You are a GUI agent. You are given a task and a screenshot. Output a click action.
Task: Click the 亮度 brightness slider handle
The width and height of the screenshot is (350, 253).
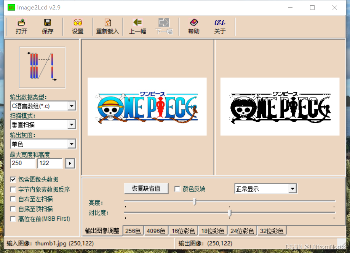[x=194, y=202]
